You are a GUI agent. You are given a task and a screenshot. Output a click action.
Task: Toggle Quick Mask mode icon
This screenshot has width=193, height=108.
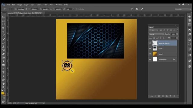tap(3, 98)
